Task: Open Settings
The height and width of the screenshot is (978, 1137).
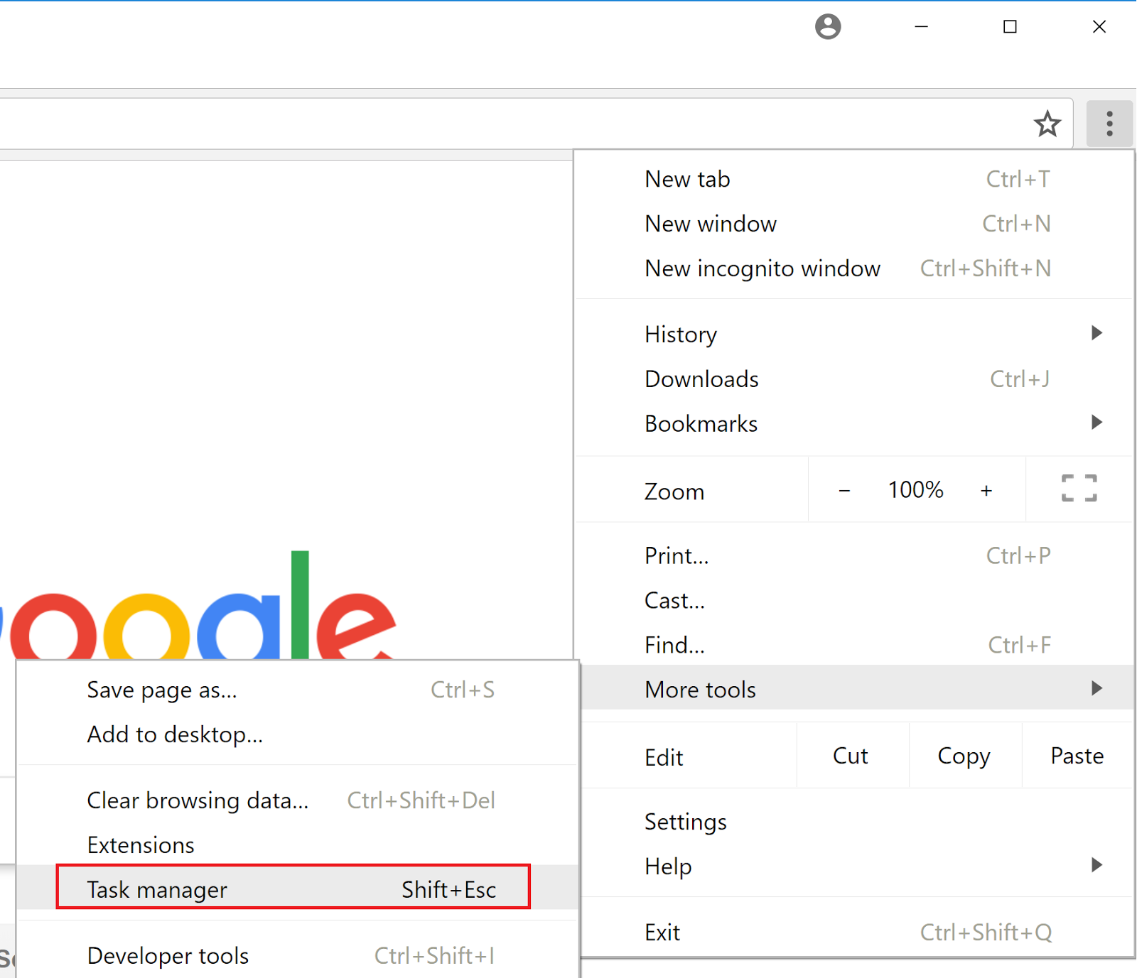Action: pyautogui.click(x=685, y=821)
